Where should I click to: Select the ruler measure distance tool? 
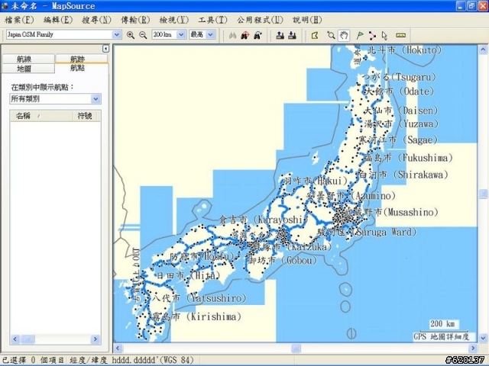[x=401, y=35]
